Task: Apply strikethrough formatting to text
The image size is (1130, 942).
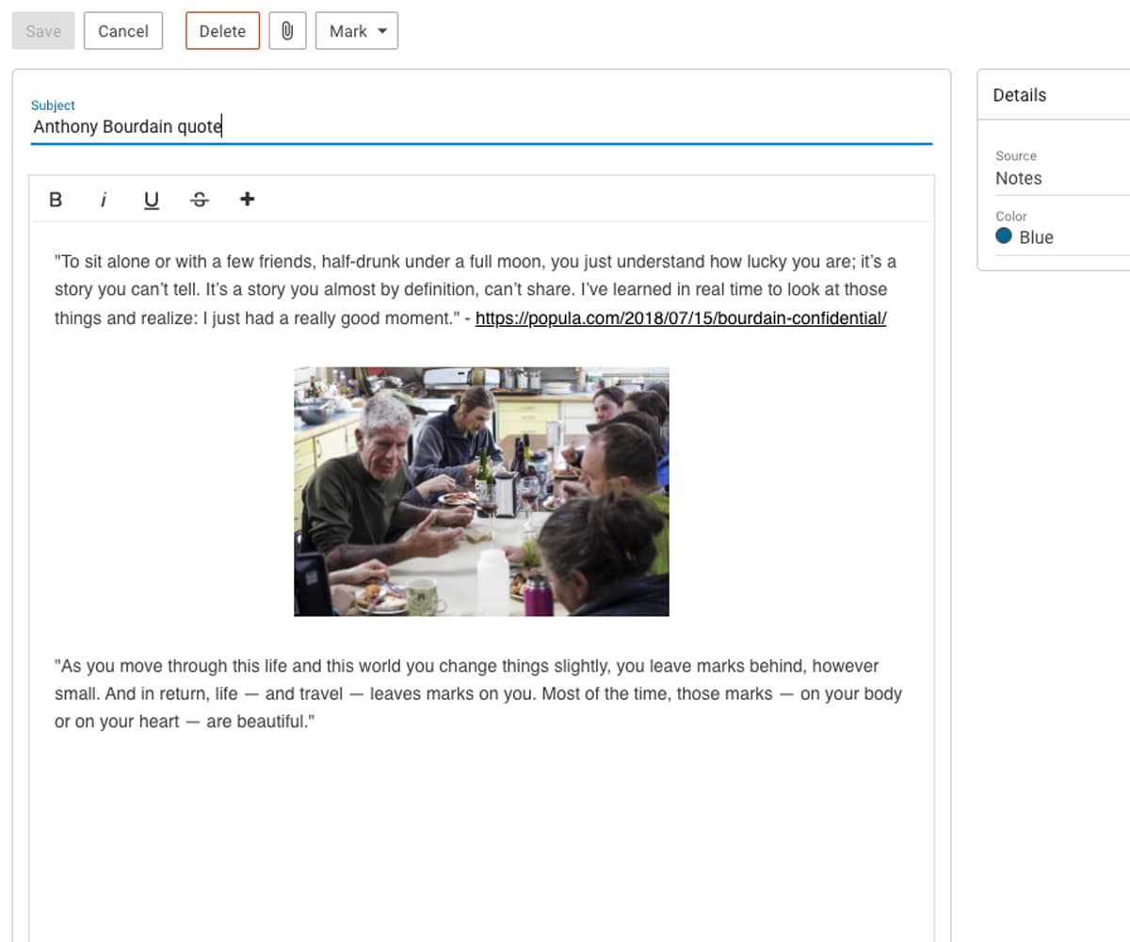Action: pos(199,200)
